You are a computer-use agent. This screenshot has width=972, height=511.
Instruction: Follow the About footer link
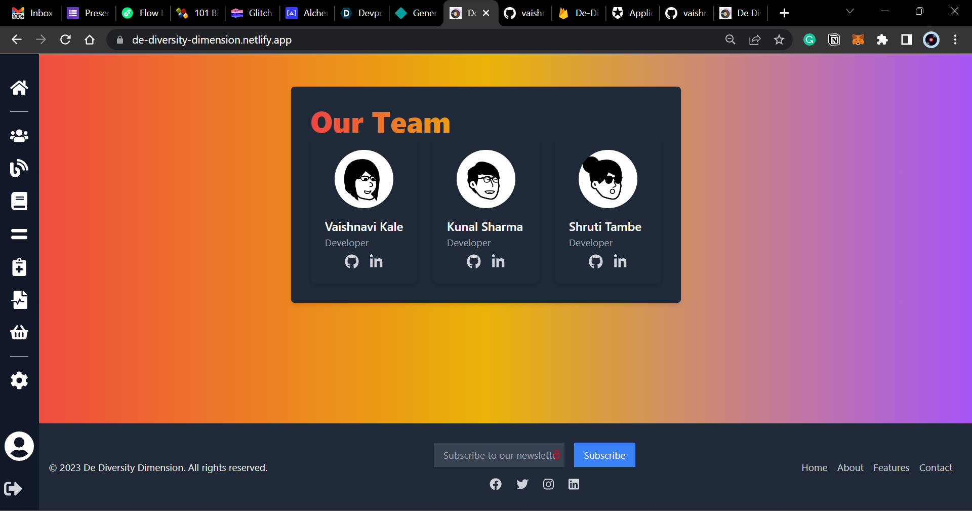pyautogui.click(x=850, y=467)
